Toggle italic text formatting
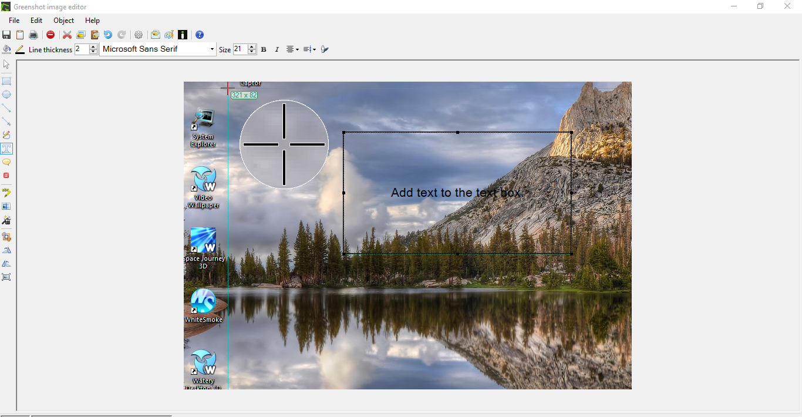Viewport: 802px width, 417px height. coord(277,49)
